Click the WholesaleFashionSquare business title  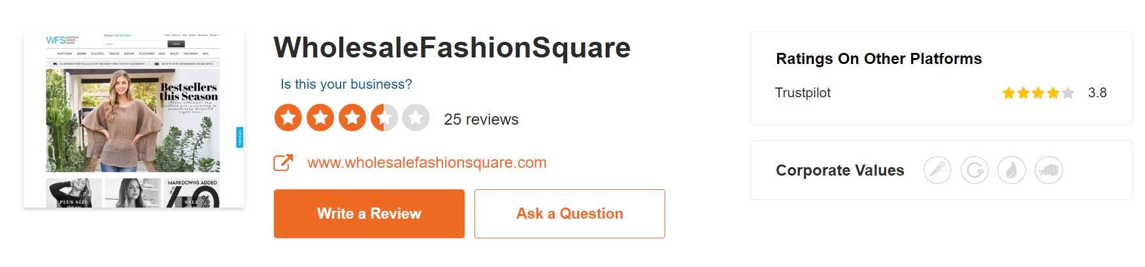(x=452, y=48)
